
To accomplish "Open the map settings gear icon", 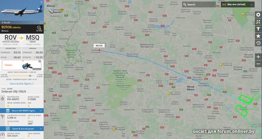I will click(258, 15).
